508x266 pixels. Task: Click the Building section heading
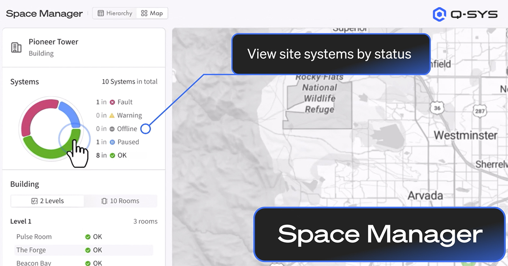pos(25,184)
